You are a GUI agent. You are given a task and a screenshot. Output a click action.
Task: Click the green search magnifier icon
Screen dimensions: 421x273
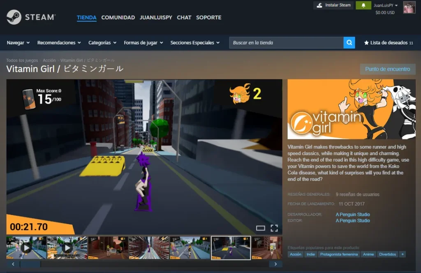click(349, 42)
